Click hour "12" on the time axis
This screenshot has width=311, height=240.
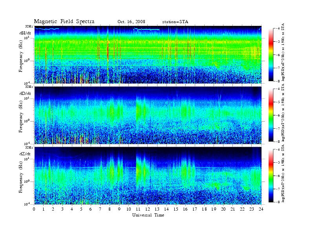[x=148, y=209]
